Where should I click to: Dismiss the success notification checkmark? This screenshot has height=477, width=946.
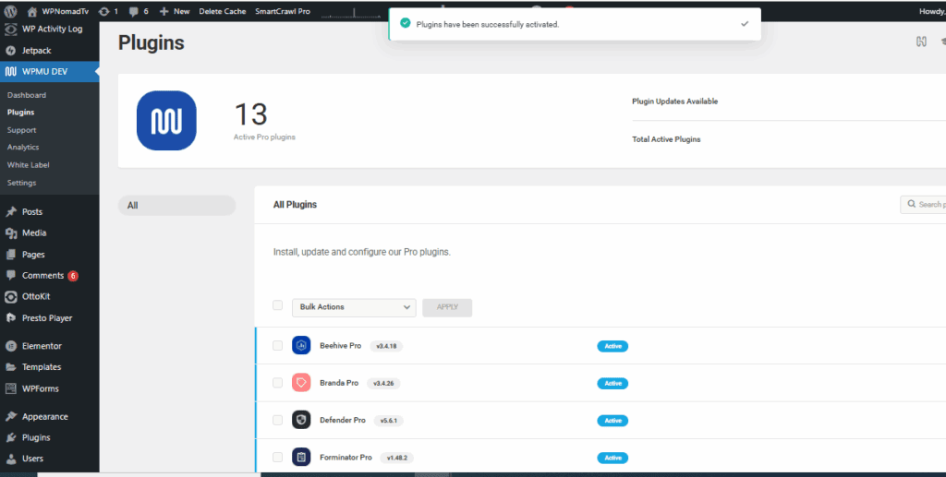click(x=745, y=24)
